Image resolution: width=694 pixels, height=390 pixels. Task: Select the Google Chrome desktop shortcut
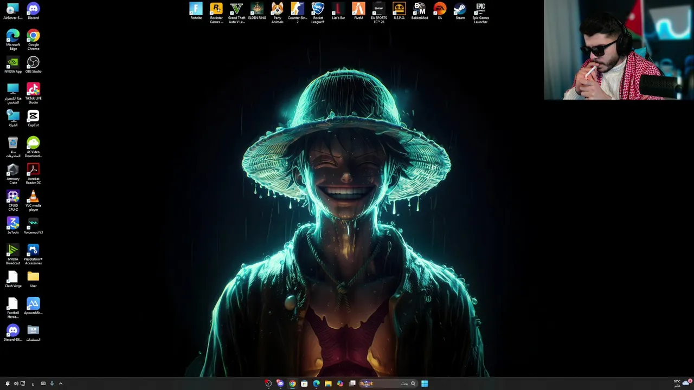tap(33, 40)
